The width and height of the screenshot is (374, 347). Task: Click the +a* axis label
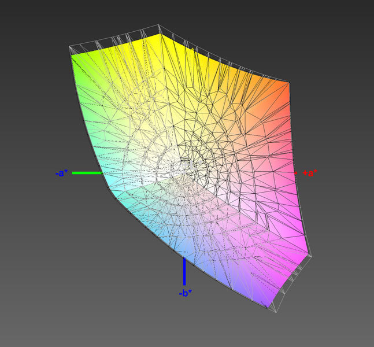pos(310,173)
